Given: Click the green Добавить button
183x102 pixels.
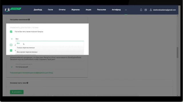Looking at the screenshot, I should (17, 92).
